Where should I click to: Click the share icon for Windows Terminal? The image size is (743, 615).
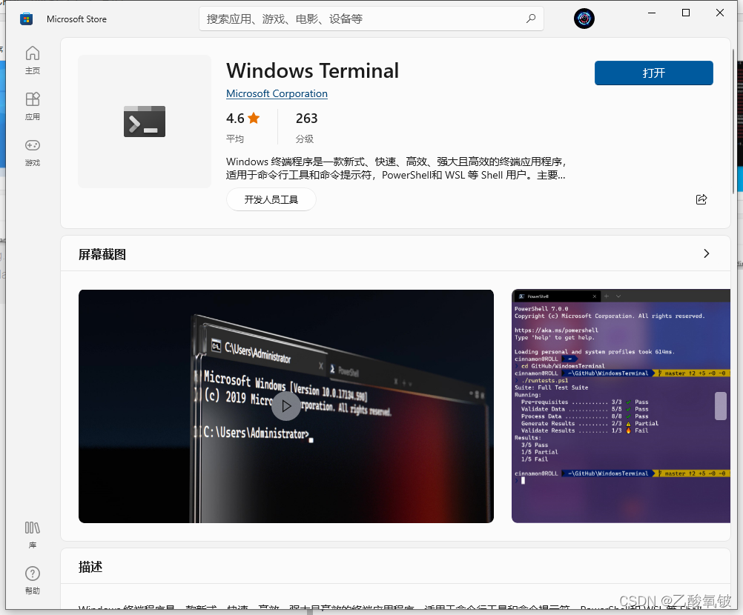point(701,199)
